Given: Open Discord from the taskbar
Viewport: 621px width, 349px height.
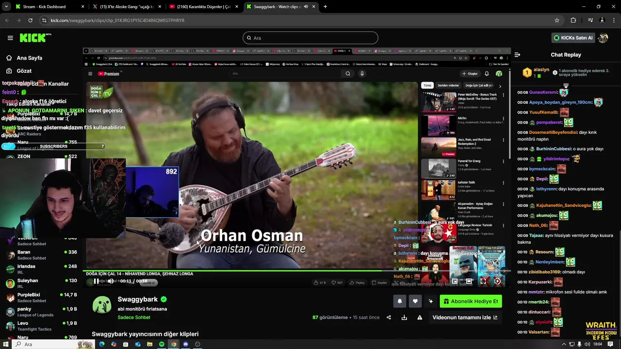Looking at the screenshot, I should coord(185,344).
